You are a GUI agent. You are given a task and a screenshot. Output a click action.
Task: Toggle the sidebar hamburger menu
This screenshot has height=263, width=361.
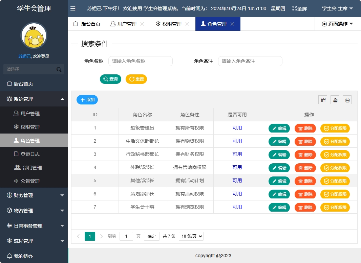click(x=73, y=8)
